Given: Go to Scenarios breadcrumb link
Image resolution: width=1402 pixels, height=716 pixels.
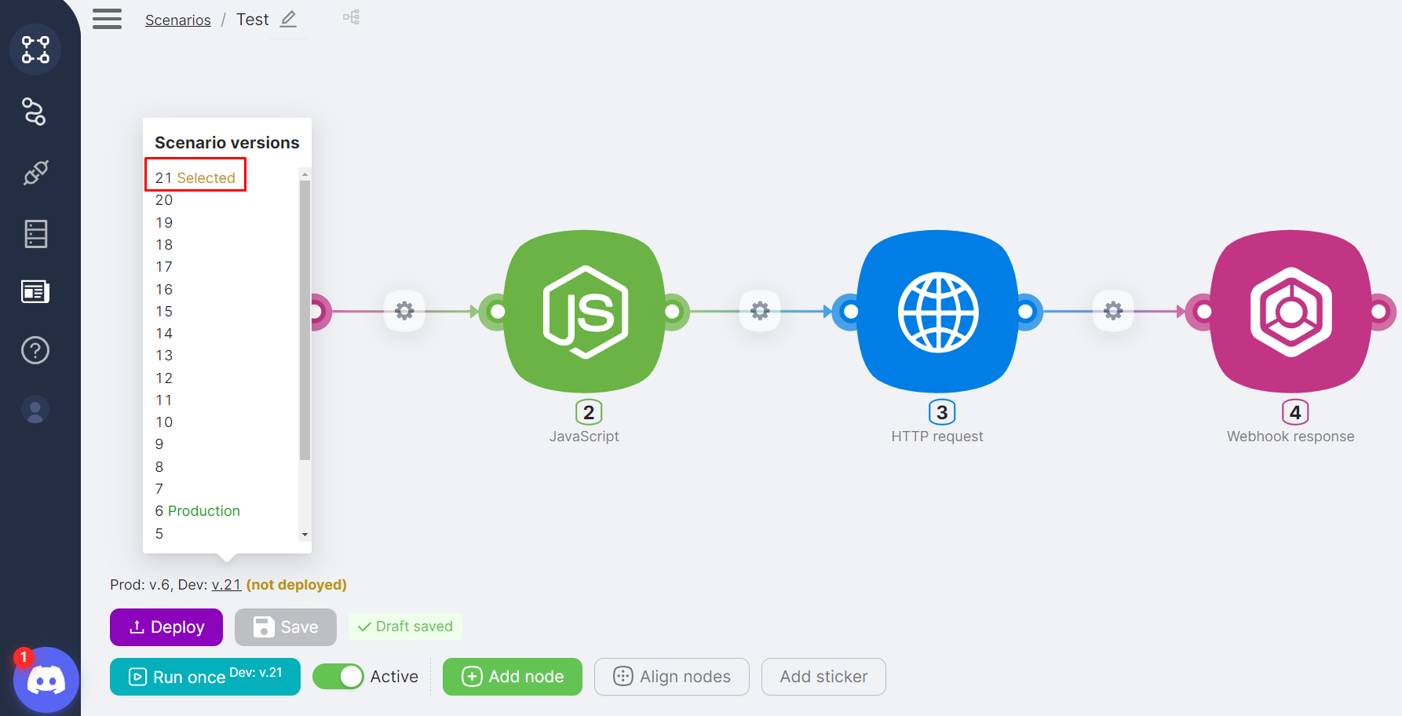Looking at the screenshot, I should 178,20.
